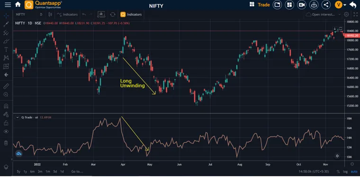Open the video help icon
The width and height of the screenshot is (360, 179).
coord(302,5)
